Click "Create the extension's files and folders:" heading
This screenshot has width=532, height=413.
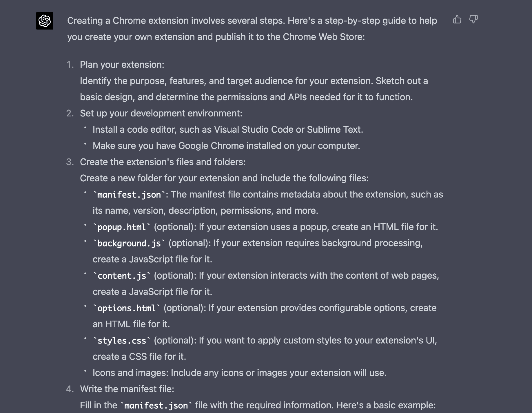pyautogui.click(x=163, y=162)
